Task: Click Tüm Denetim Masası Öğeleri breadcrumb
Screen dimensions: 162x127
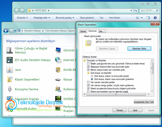Action: point(60,31)
